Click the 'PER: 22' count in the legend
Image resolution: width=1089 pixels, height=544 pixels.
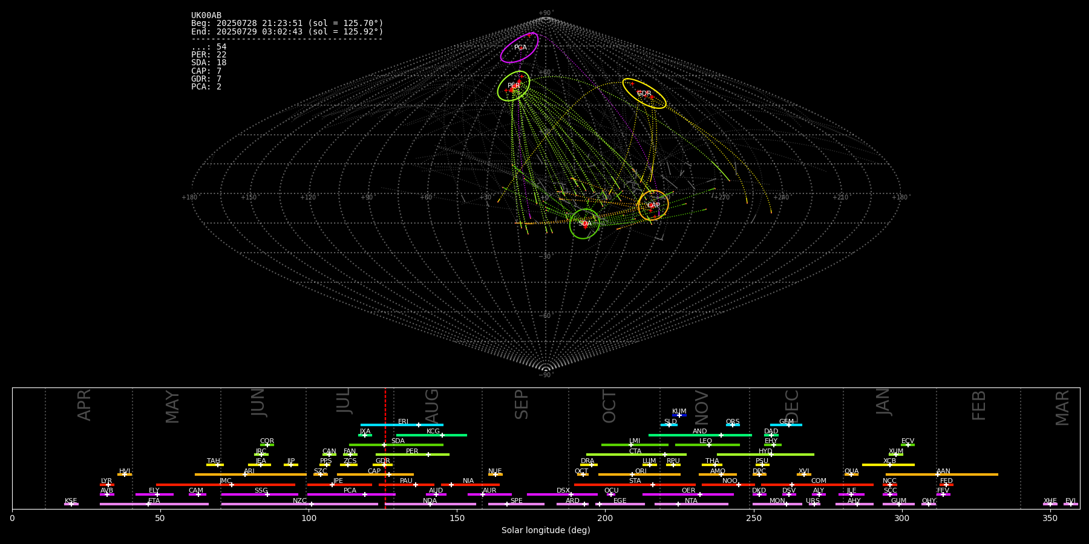coord(209,55)
